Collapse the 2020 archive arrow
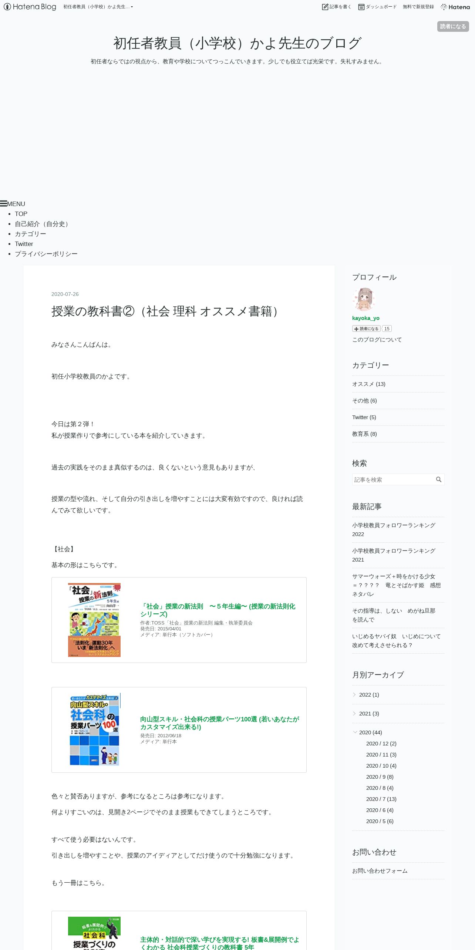The height and width of the screenshot is (950, 475). 355,732
